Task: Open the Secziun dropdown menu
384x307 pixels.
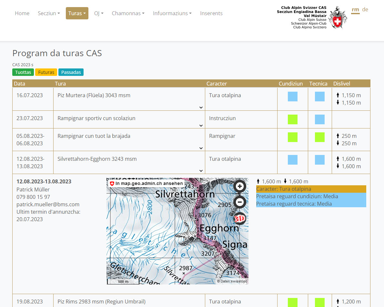Action: (49, 13)
